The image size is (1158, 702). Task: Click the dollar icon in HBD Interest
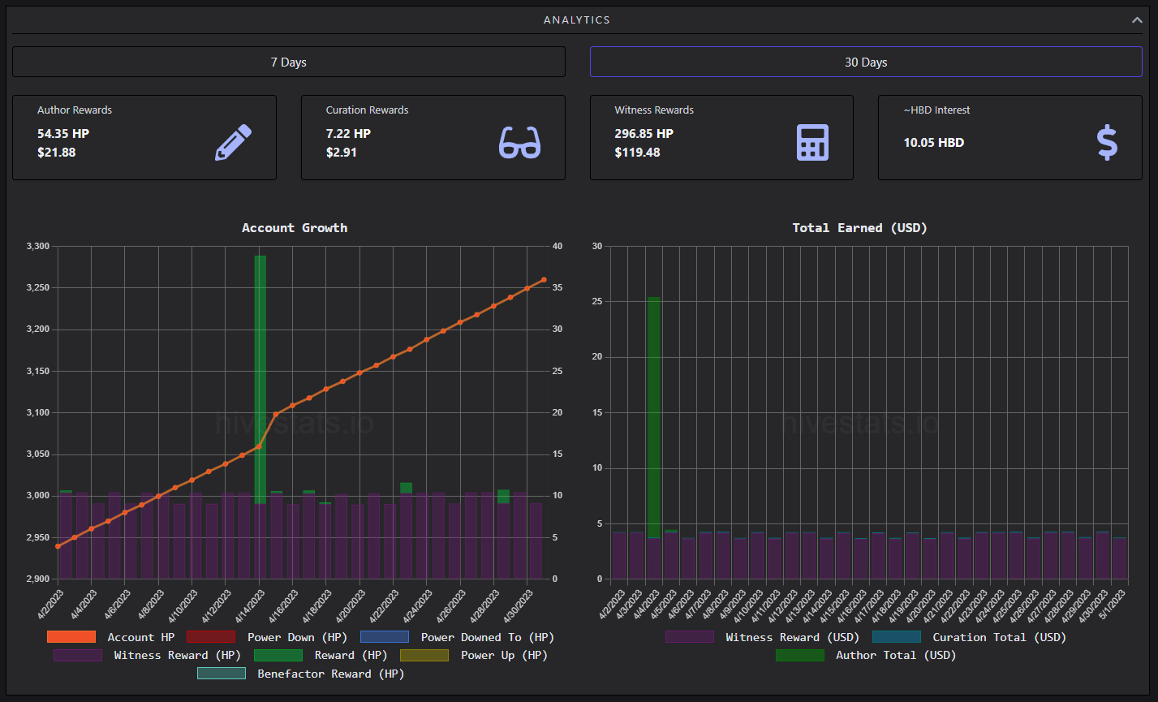point(1108,142)
